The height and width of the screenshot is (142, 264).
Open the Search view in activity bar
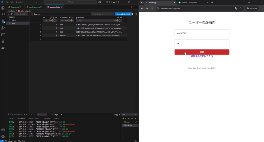point(3,14)
